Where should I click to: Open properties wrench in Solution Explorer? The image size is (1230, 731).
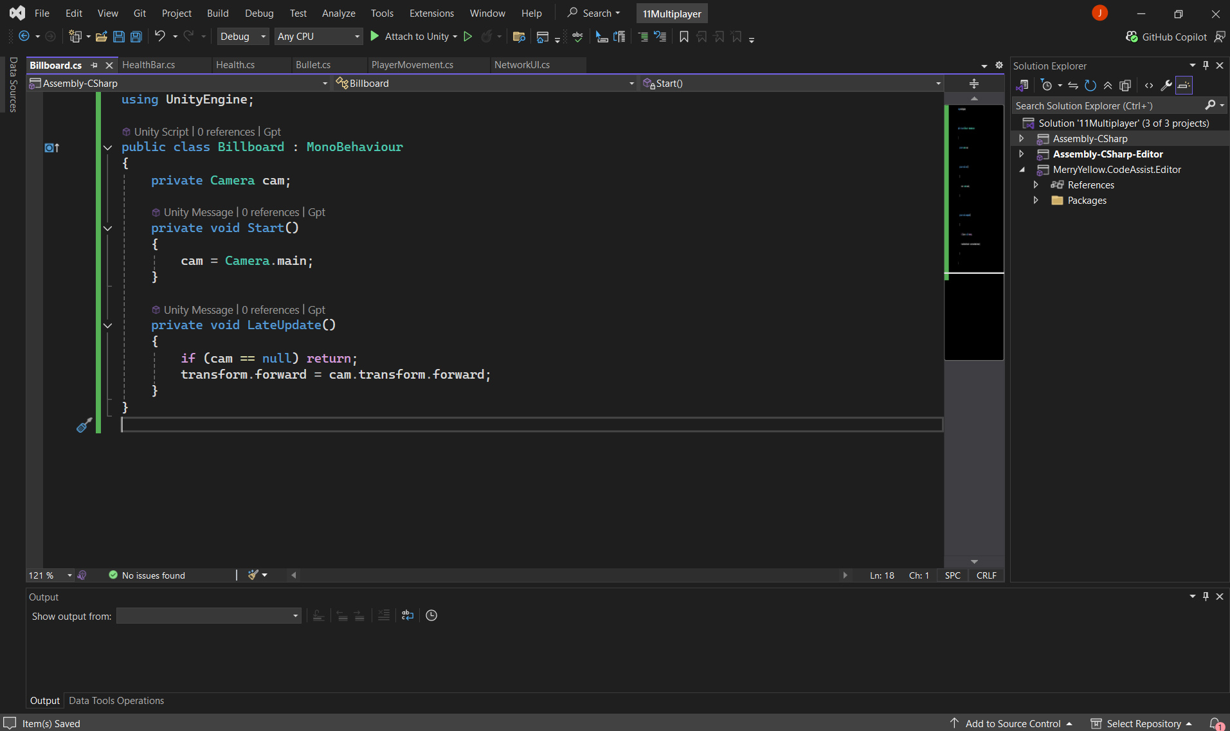1166,86
